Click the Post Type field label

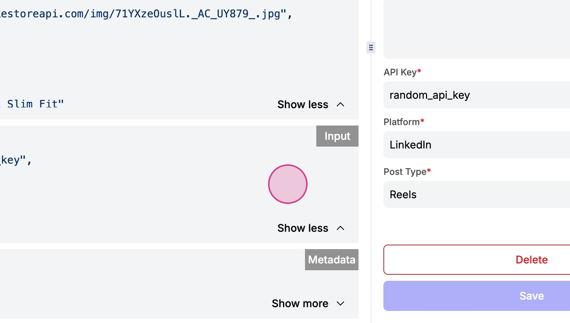[405, 171]
